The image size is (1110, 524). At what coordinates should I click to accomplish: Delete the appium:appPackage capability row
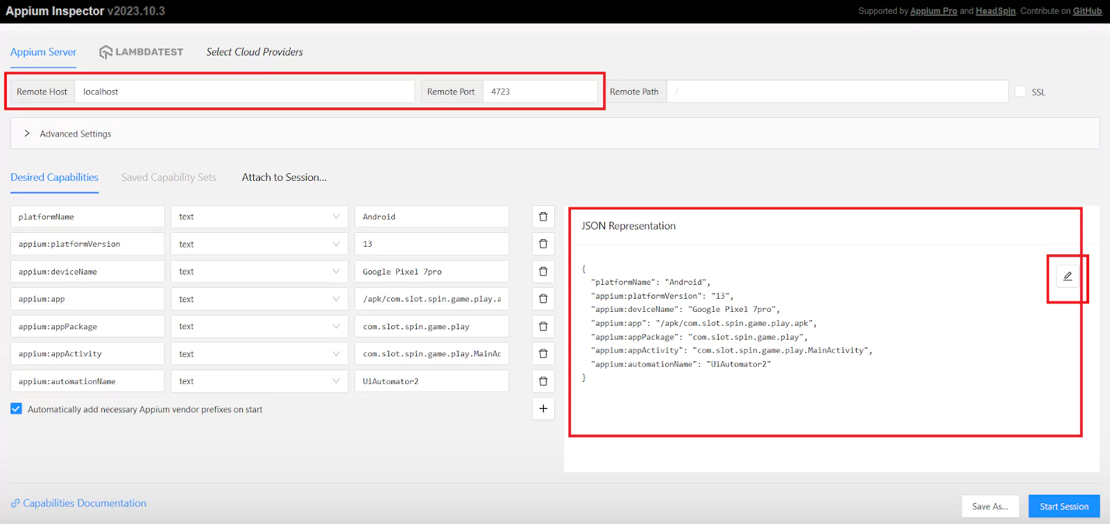[x=543, y=326]
